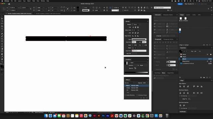This screenshot has width=213, height=119.
Task: Choose butt cap in Stroke panel
Action: tap(133, 27)
